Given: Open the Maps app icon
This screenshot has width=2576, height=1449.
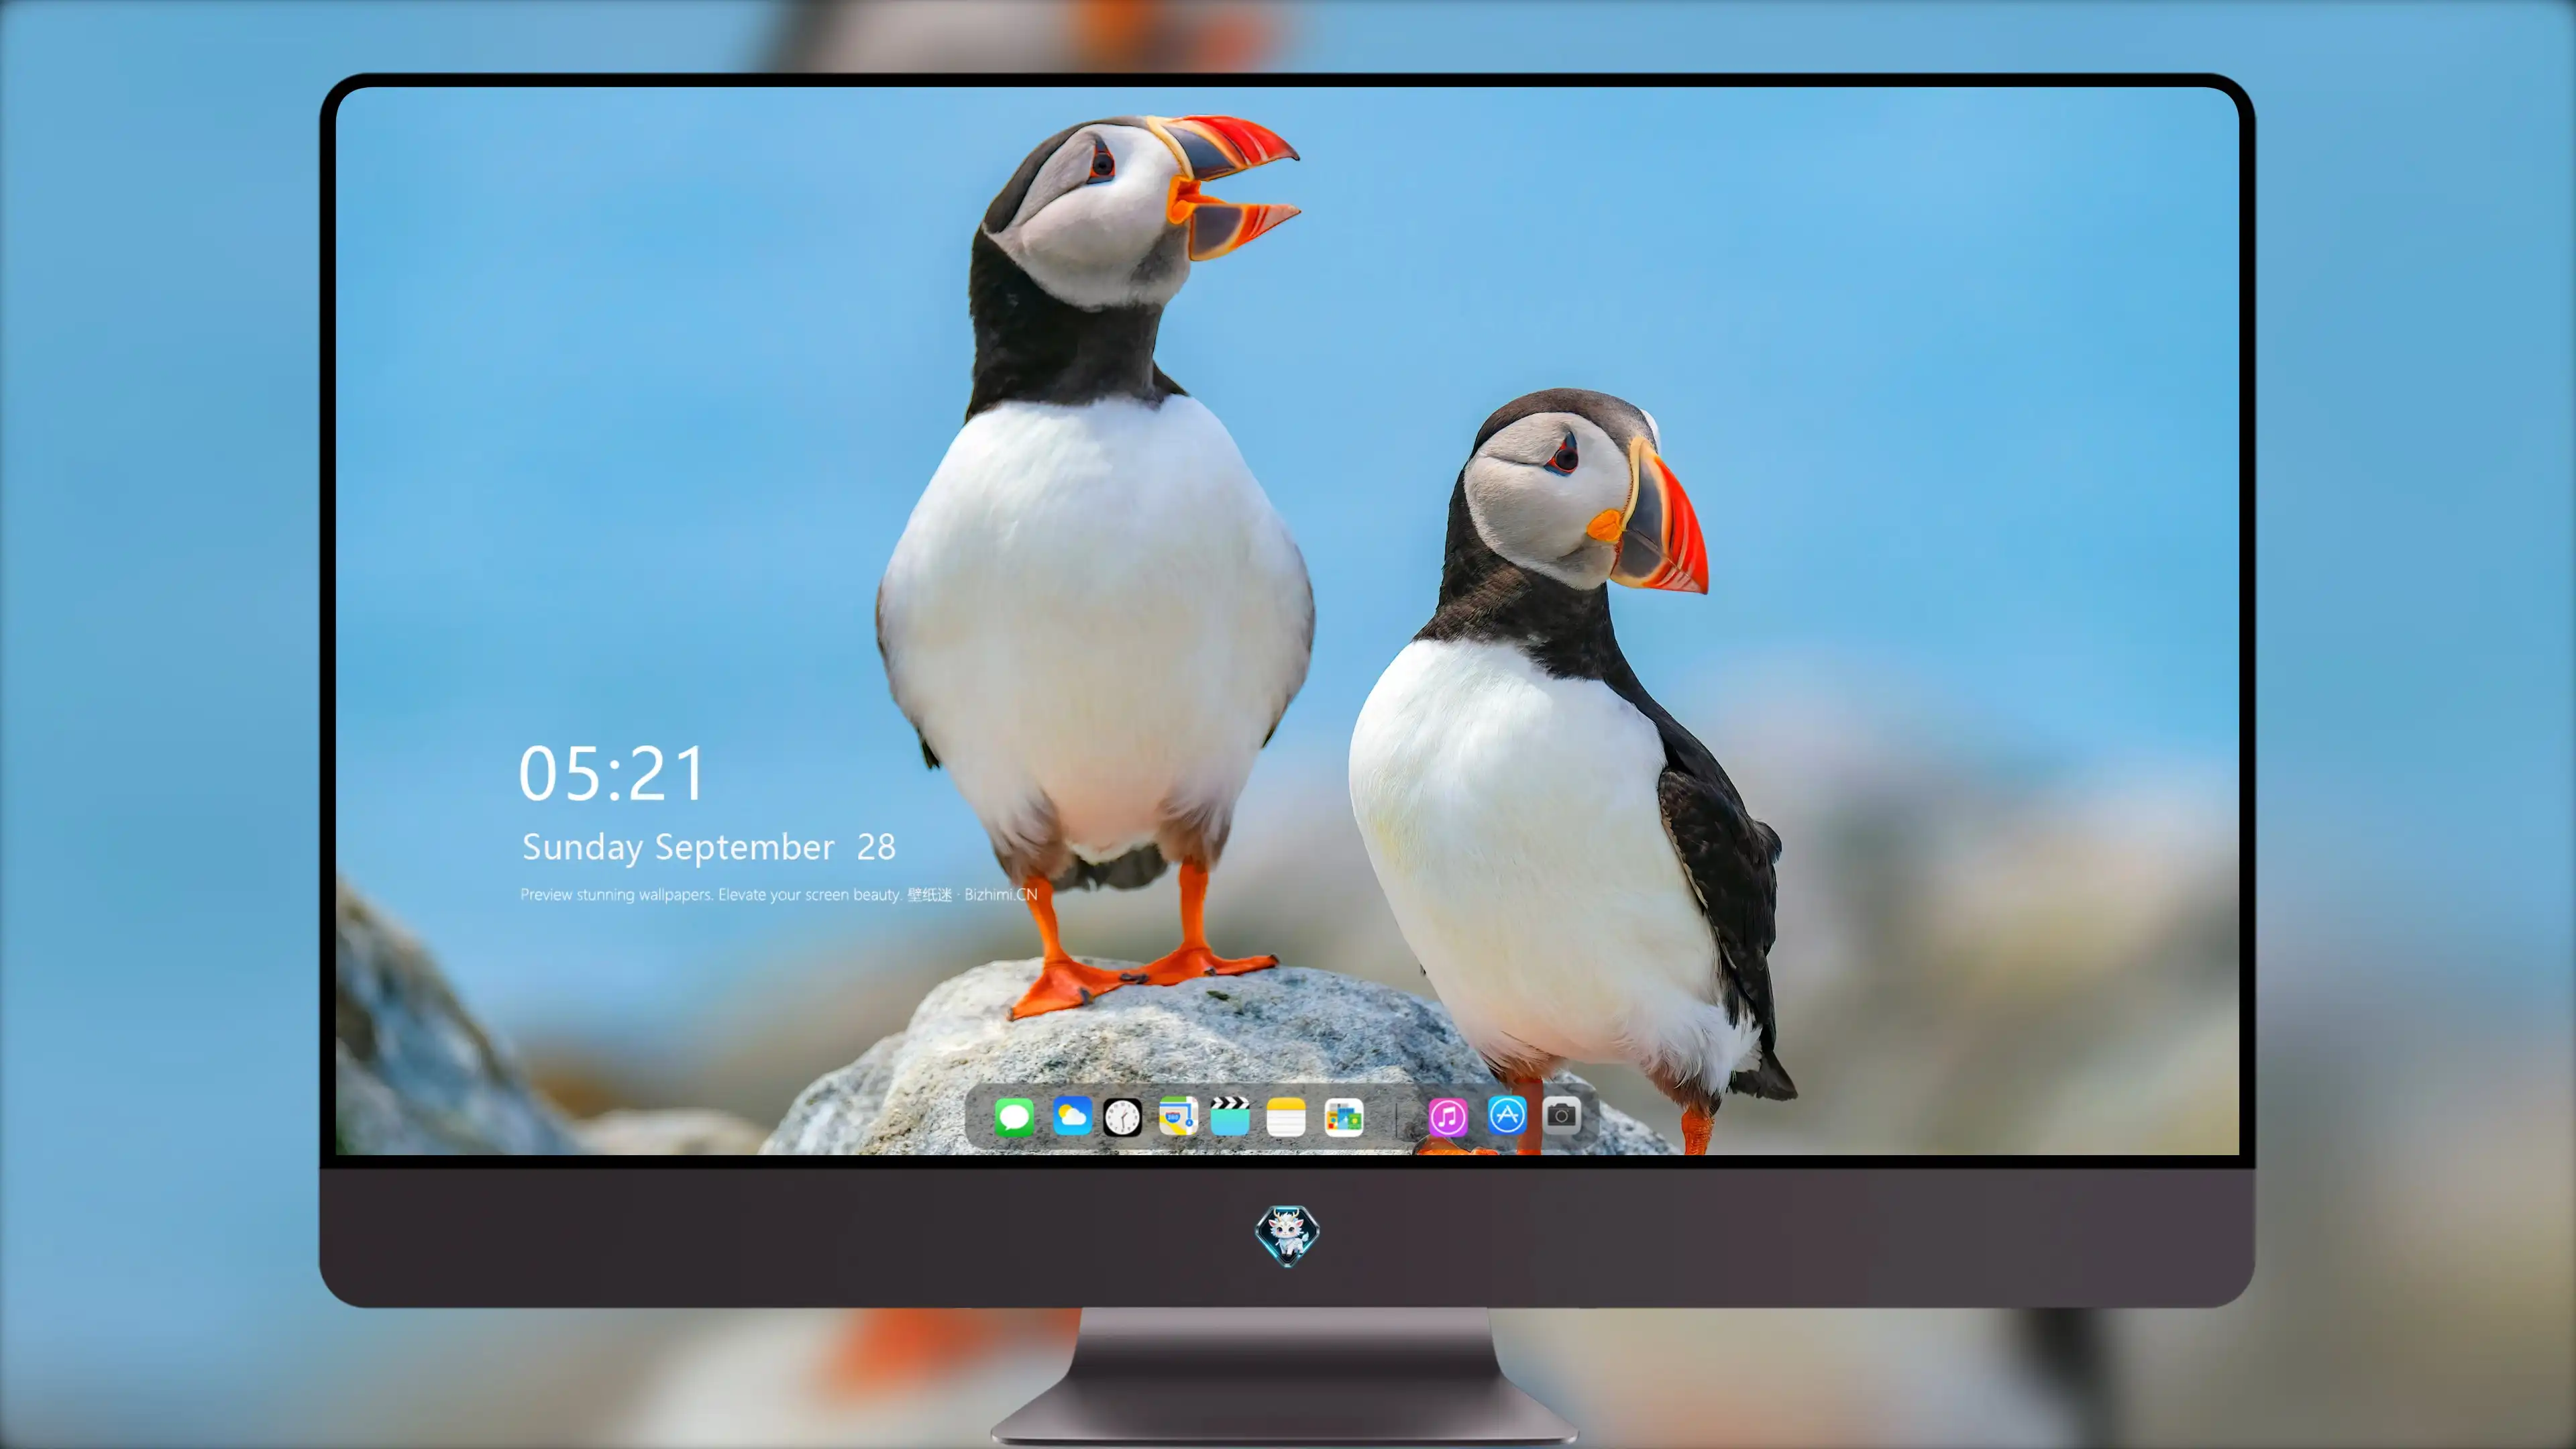Looking at the screenshot, I should pos(1178,1116).
